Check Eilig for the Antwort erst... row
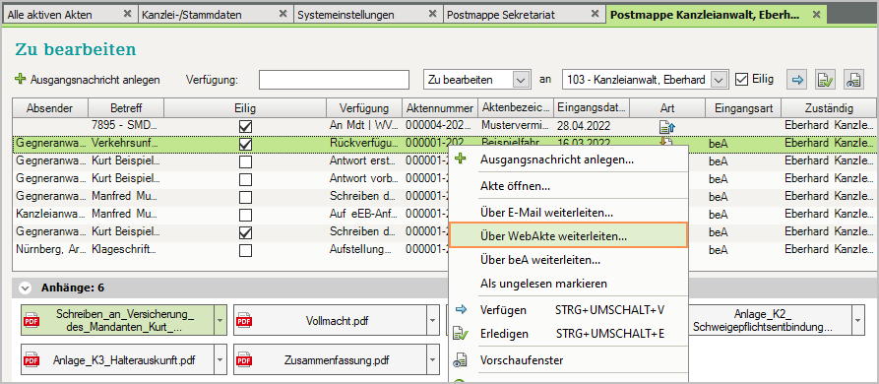This screenshot has width=879, height=384. [245, 162]
